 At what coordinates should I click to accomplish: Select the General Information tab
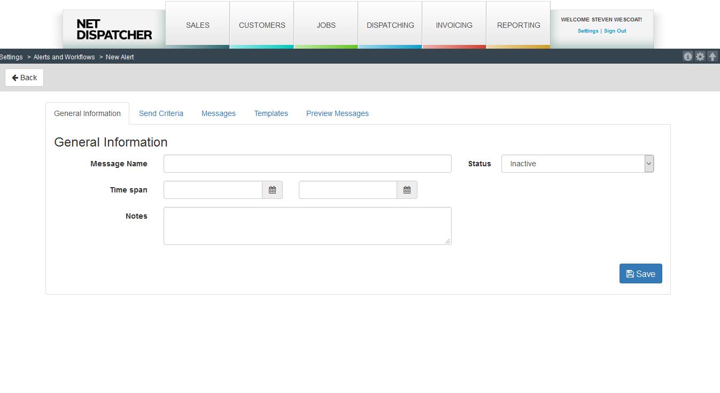click(x=88, y=113)
